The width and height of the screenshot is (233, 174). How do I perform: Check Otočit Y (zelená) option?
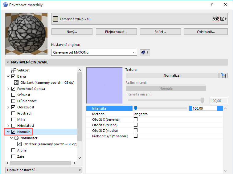136,125
